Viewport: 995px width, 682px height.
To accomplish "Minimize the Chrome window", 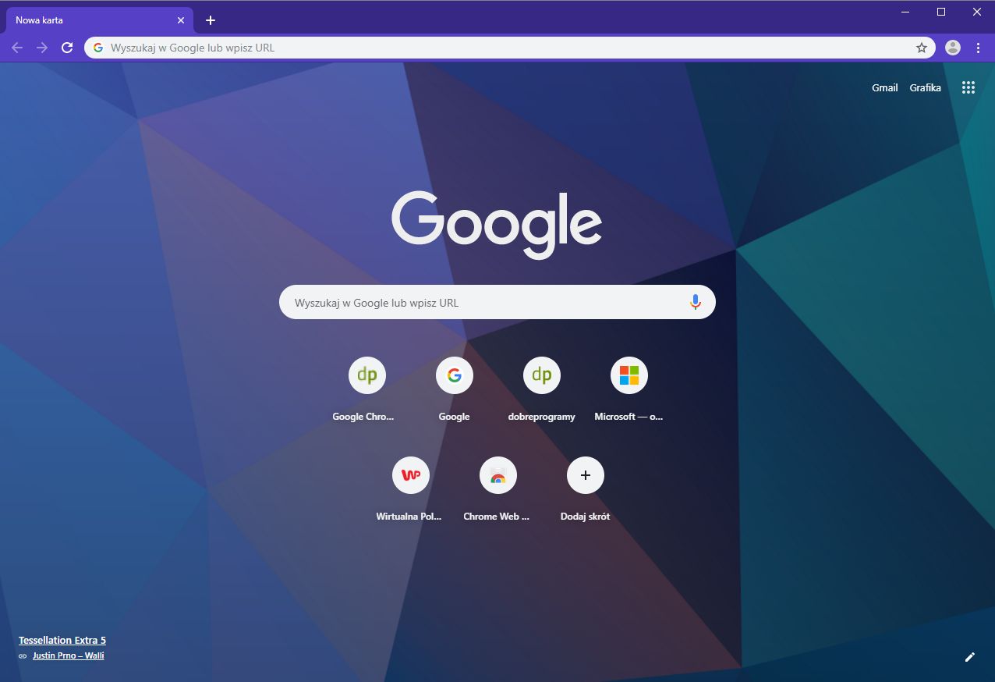I will (x=905, y=12).
